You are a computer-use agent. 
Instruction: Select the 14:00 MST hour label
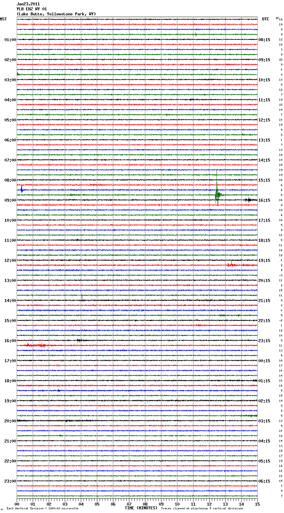(10, 301)
